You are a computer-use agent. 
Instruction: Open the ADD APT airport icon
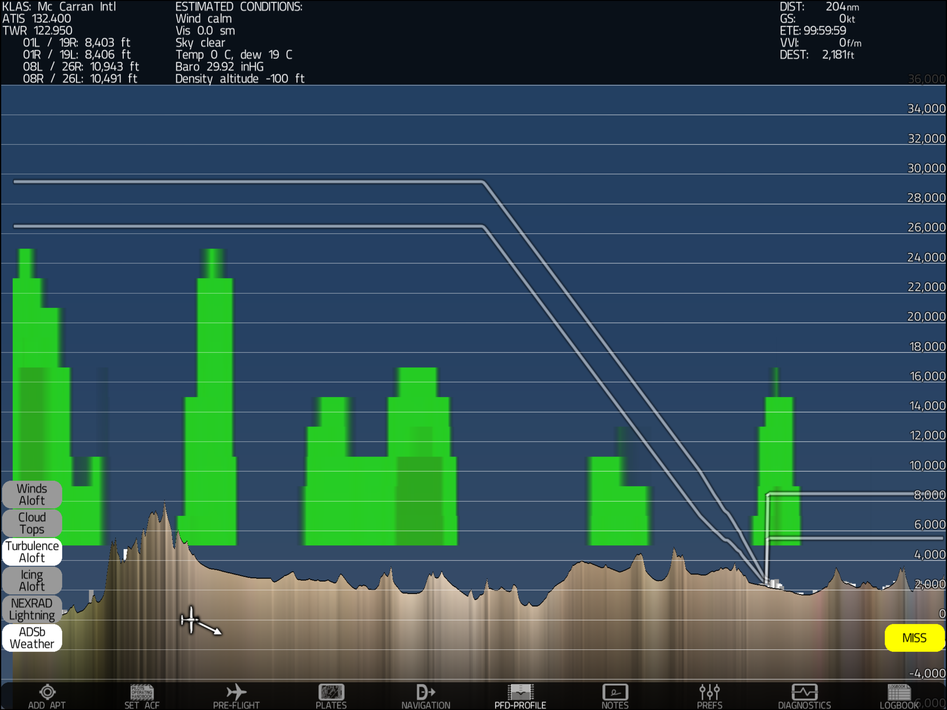click(x=47, y=692)
